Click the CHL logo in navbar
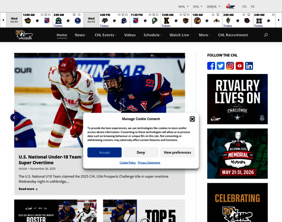 (x=24, y=35)
